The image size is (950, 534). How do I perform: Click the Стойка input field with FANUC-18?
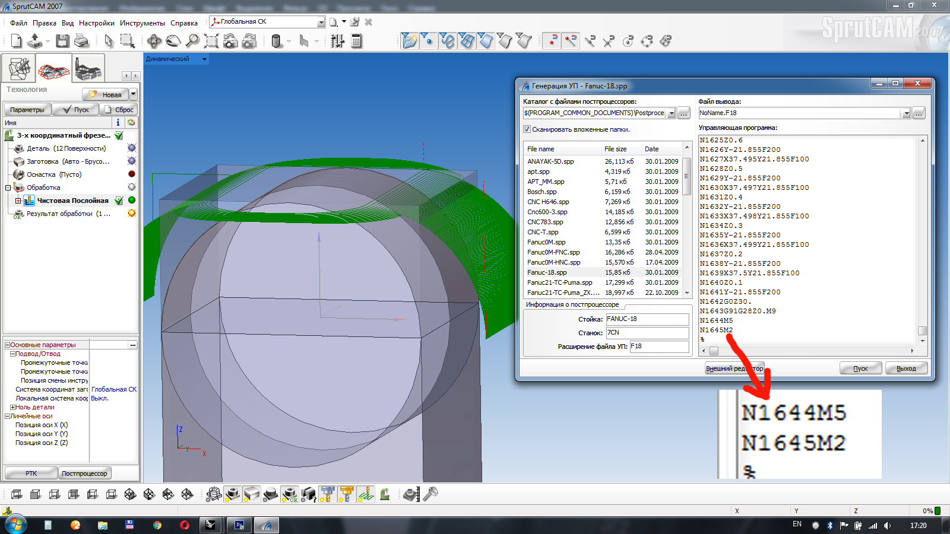pos(647,319)
